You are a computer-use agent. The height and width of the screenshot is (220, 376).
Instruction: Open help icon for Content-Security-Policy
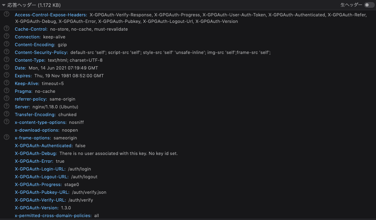tap(7, 52)
